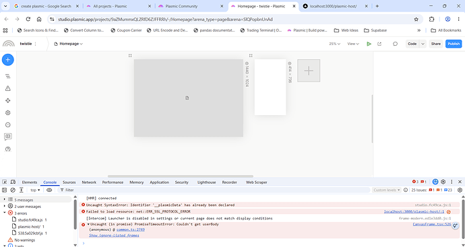Screen dimensions: 465x247
Task: Toggle the console sidebar panel icon
Action: pos(5,190)
